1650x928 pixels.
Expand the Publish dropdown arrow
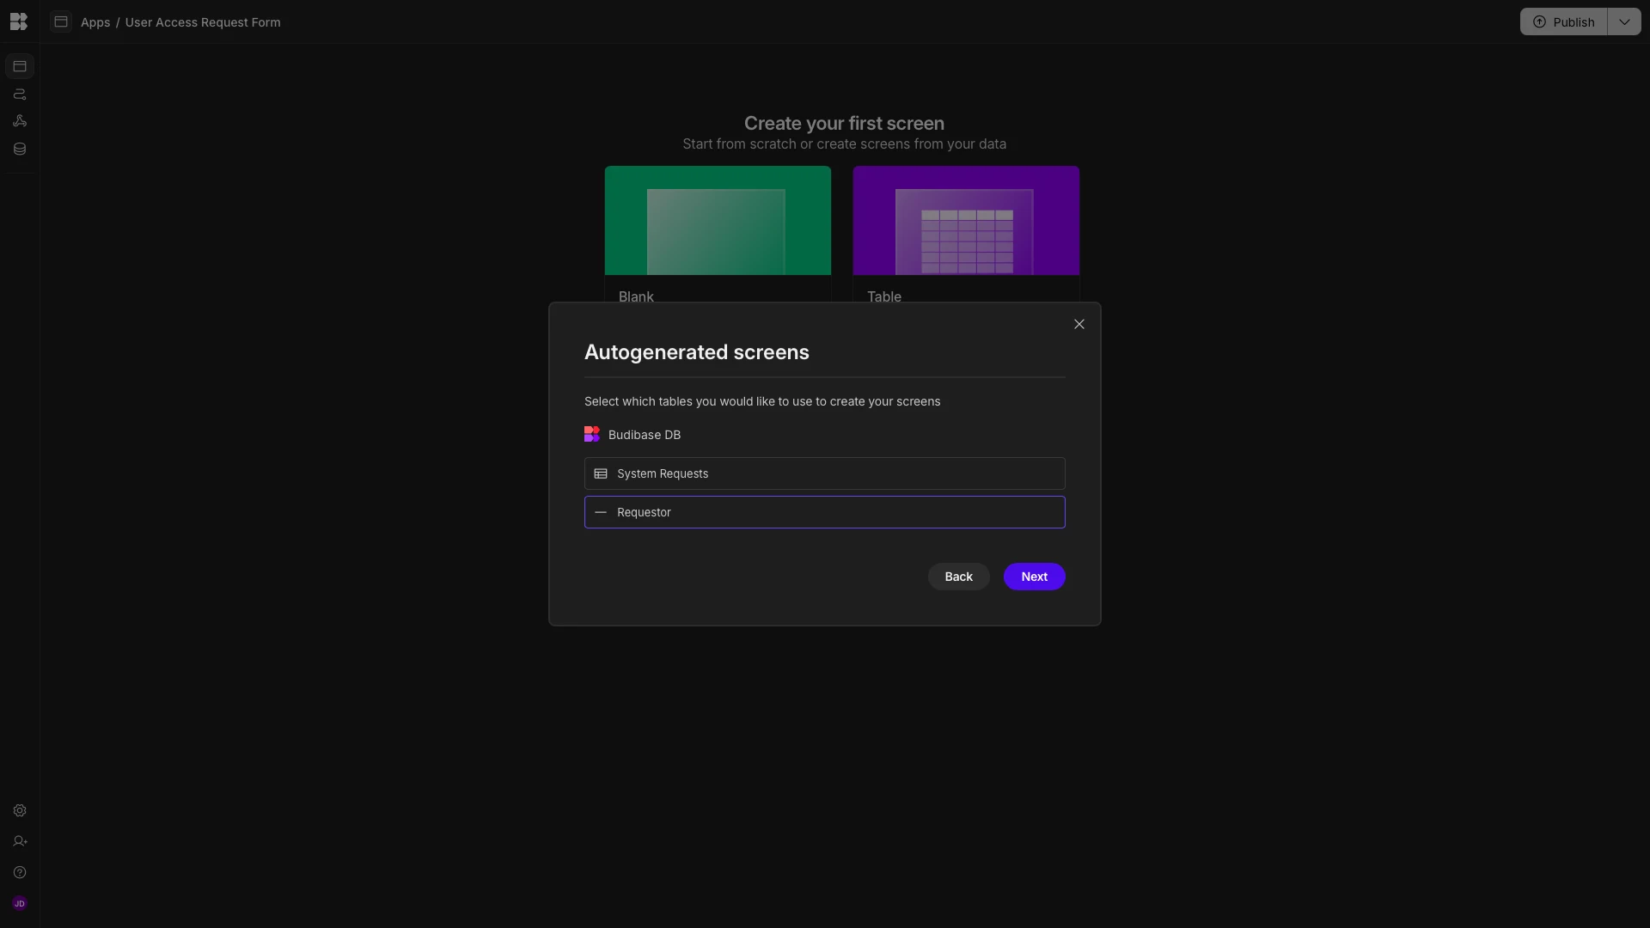tap(1623, 21)
